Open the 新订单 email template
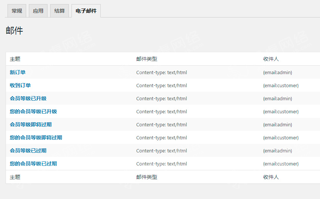The image size is (320, 199). [x=18, y=72]
